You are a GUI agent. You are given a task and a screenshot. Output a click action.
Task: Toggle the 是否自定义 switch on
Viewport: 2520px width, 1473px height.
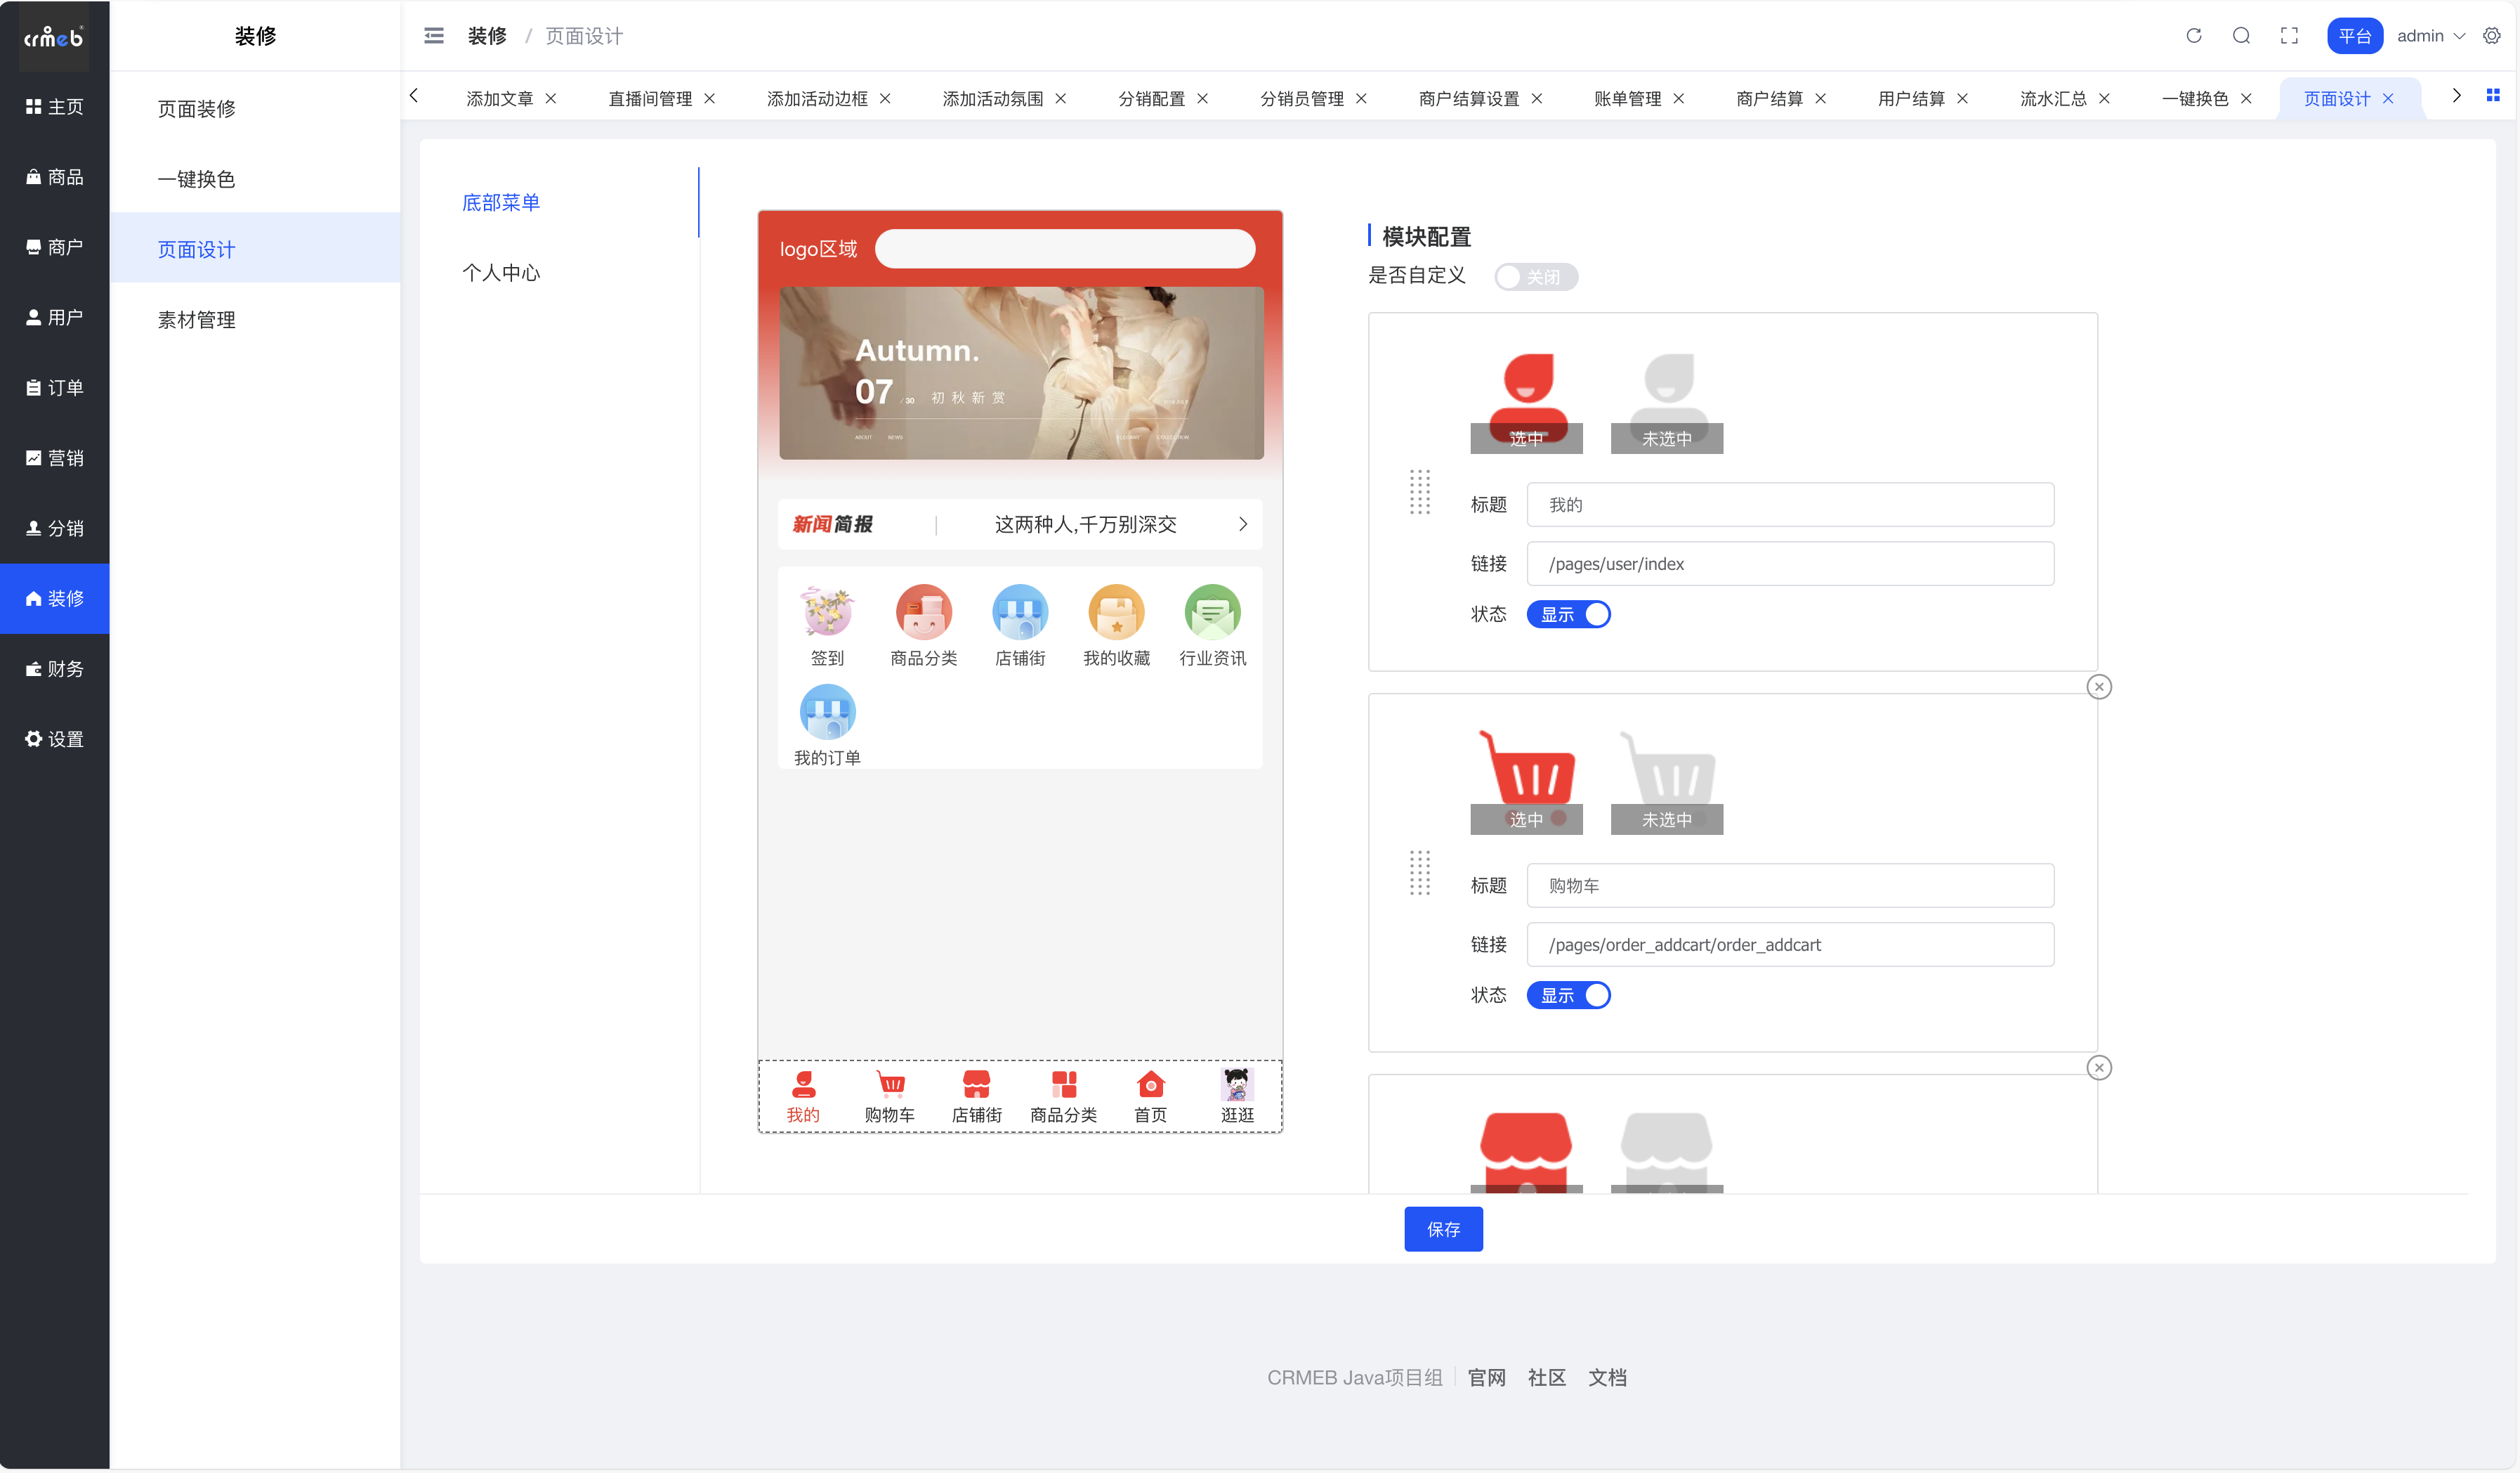(1535, 277)
